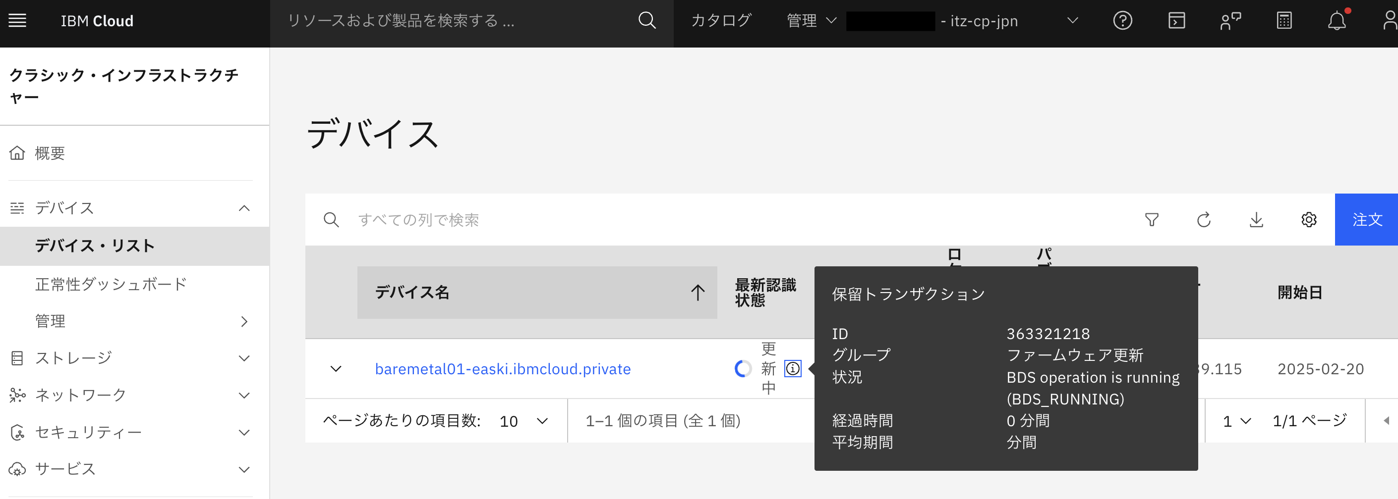Click the ストレージ storage icon

click(x=17, y=358)
